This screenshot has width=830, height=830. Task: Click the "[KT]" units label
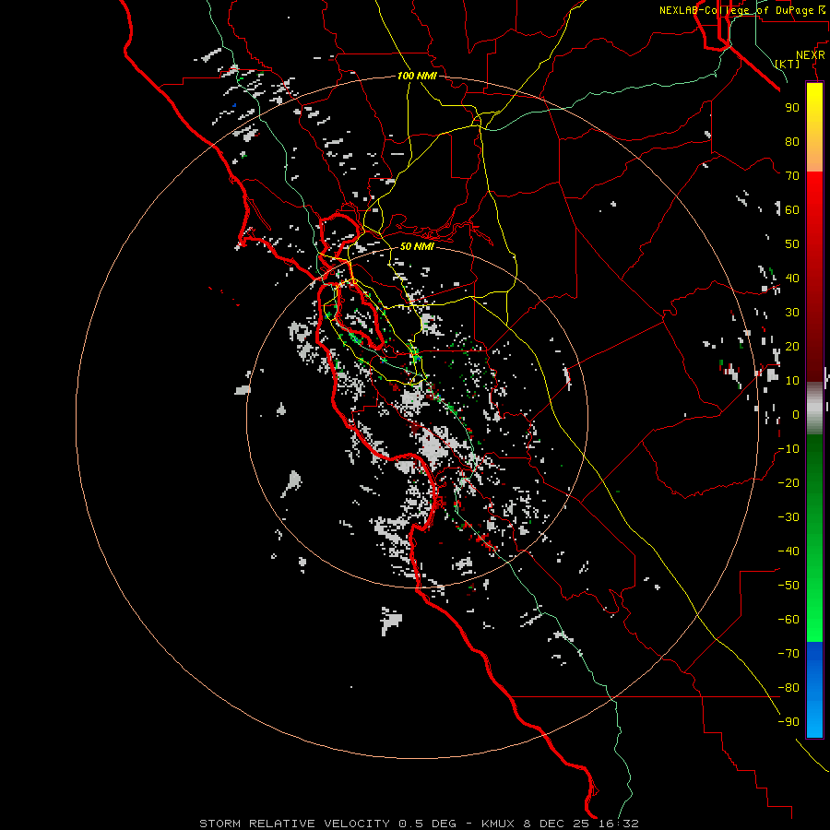788,64
